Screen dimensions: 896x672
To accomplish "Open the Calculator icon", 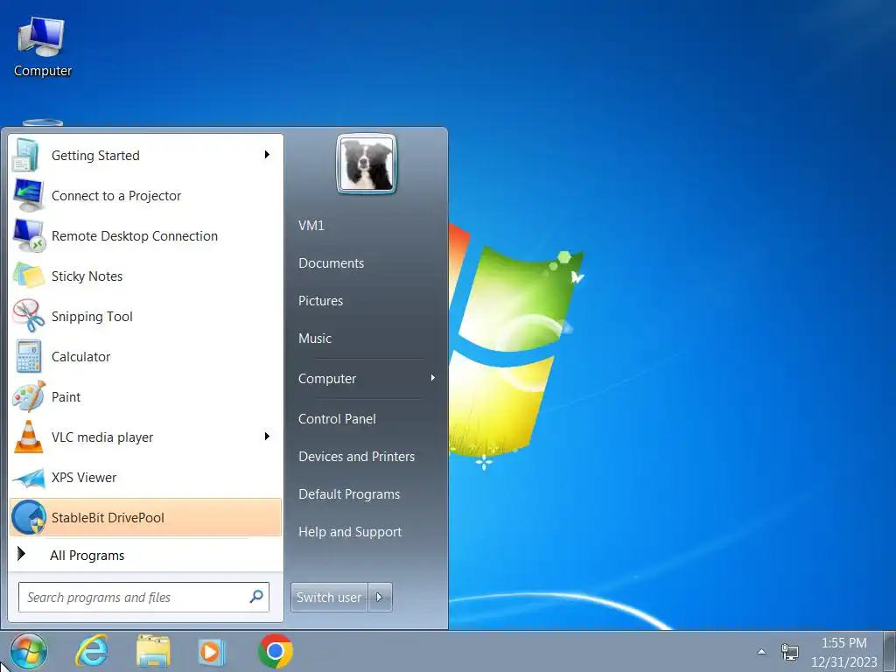I will pyautogui.click(x=28, y=357).
